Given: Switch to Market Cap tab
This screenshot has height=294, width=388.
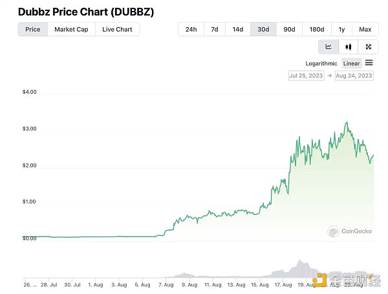Looking at the screenshot, I should click(x=71, y=29).
